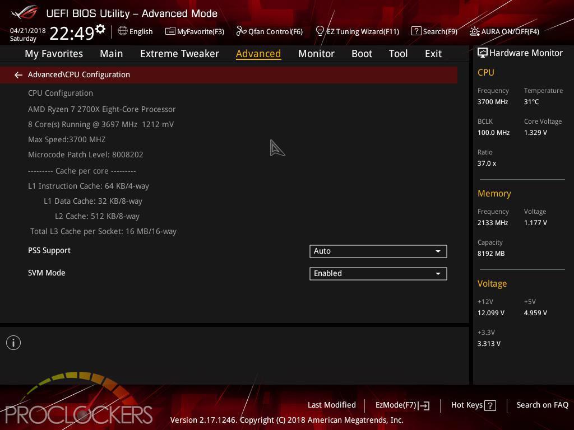Click CPU Frequency value 3700 MHz
The image size is (574, 430).
pyautogui.click(x=493, y=102)
